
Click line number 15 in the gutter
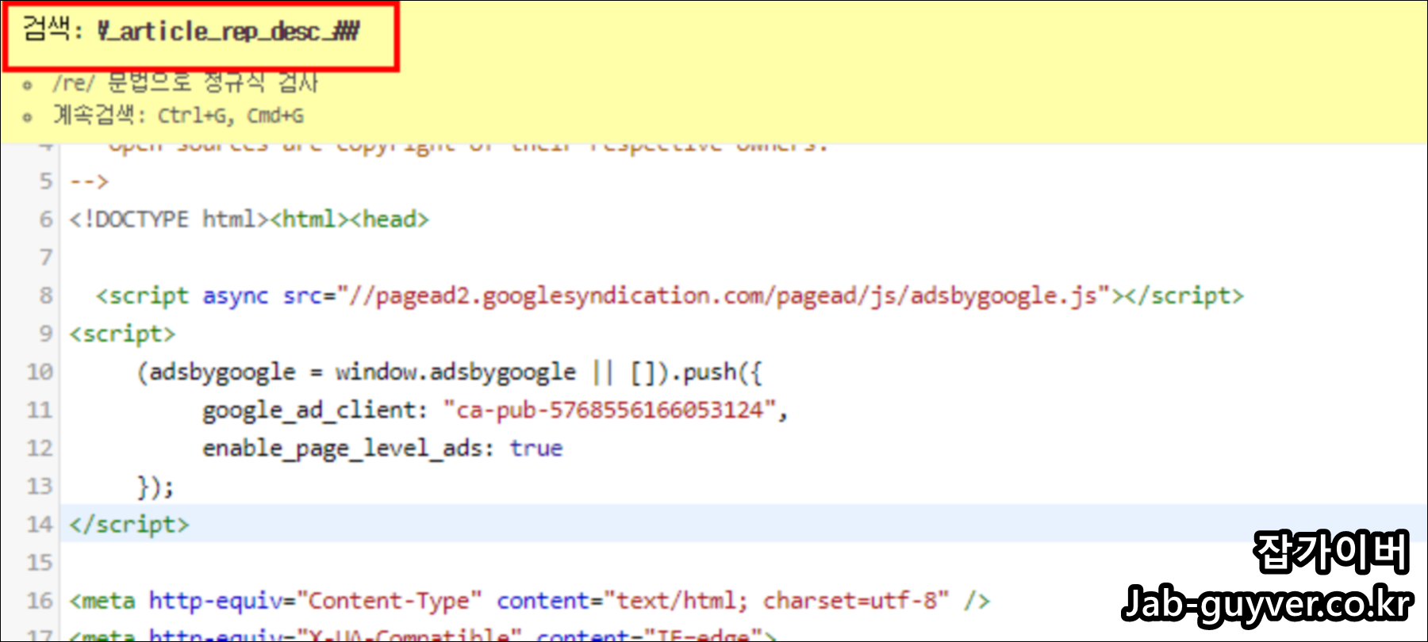[x=40, y=562]
